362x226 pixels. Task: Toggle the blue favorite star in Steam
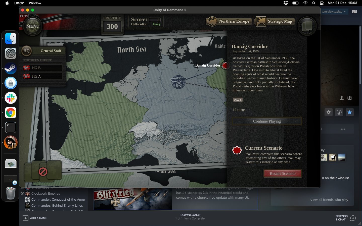tap(350, 112)
